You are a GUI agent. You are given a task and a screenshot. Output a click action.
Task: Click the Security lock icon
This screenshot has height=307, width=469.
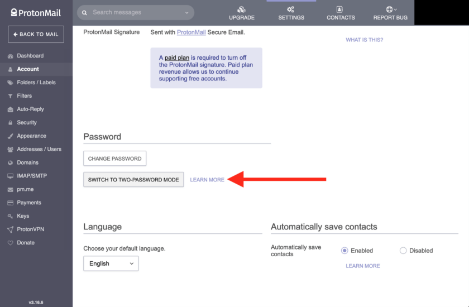pyautogui.click(x=11, y=123)
